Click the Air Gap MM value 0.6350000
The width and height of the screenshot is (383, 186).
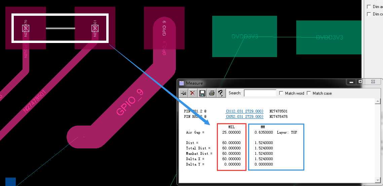click(264, 132)
